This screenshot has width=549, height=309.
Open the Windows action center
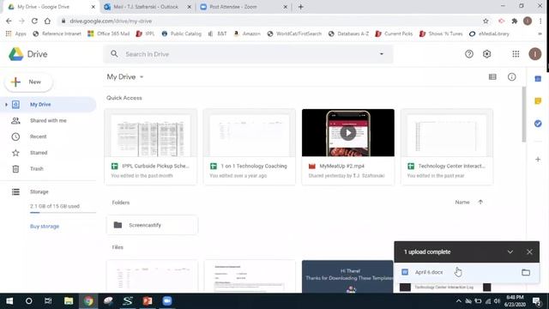536,301
